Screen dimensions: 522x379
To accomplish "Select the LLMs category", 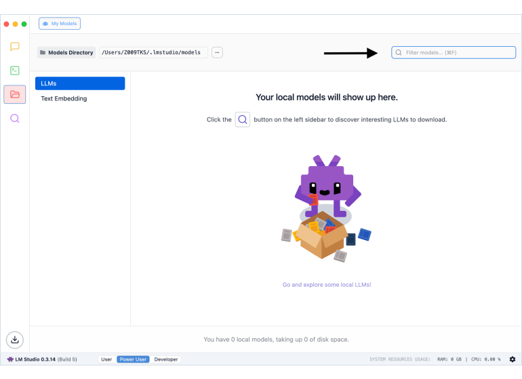I will [x=80, y=83].
